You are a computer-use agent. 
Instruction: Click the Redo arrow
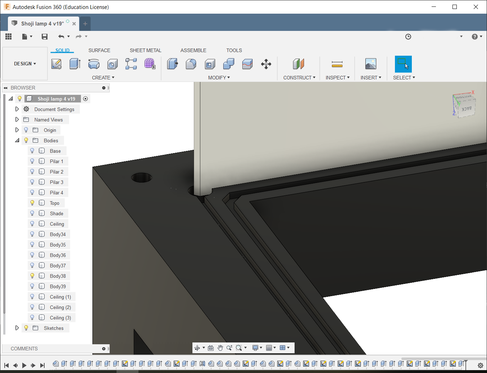78,36
